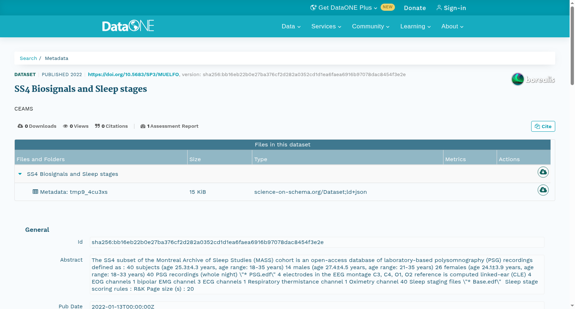
Task: Click the Size column header
Action: tap(220, 157)
